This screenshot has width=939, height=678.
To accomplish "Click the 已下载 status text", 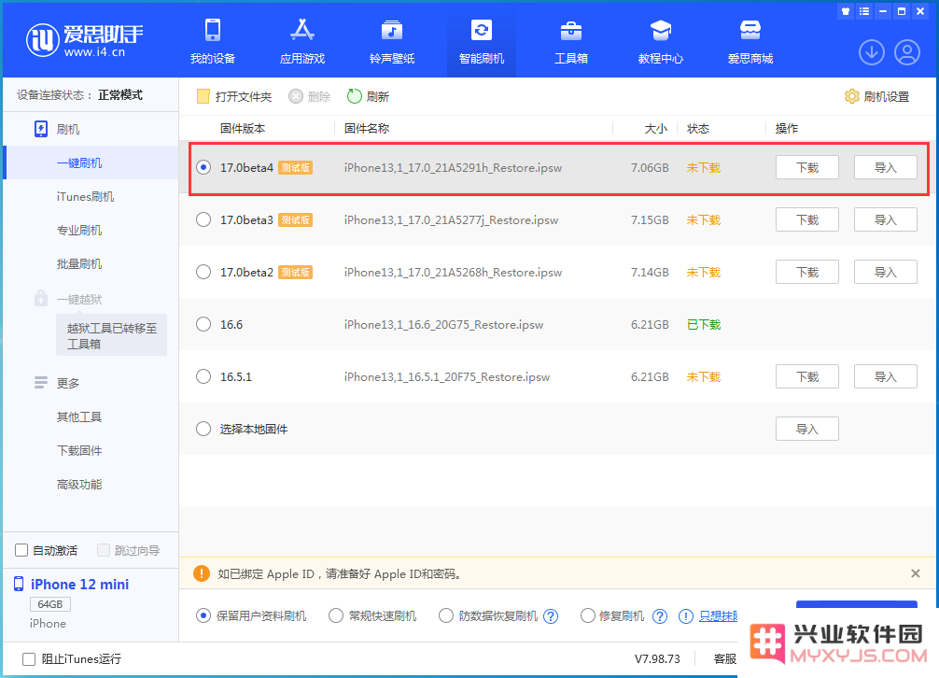I will [x=704, y=325].
